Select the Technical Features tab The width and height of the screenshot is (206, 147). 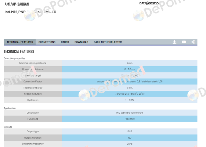(20, 42)
